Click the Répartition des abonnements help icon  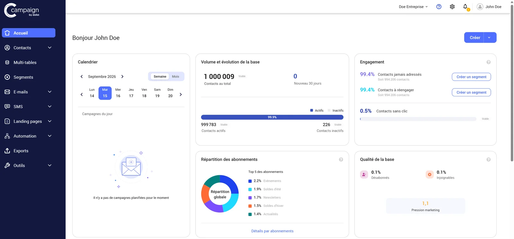[x=341, y=159]
